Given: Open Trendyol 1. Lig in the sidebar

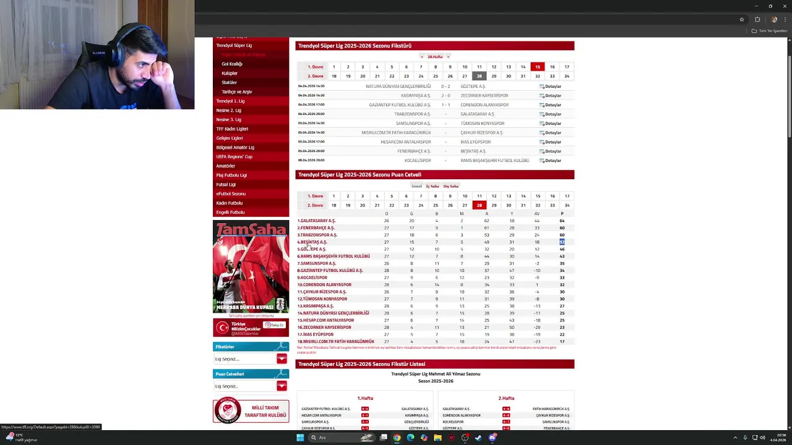Looking at the screenshot, I should click(230, 101).
